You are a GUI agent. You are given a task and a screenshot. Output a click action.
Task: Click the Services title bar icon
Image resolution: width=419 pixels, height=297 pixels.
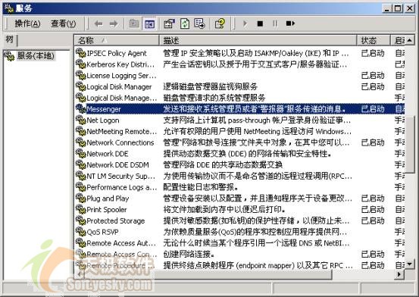point(9,8)
